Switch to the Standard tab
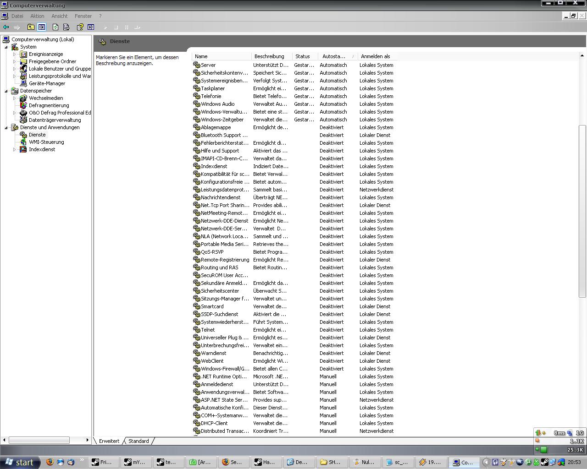 [138, 441]
